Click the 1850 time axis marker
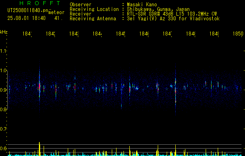The height and width of the screenshot is (156, 245). [238, 34]
